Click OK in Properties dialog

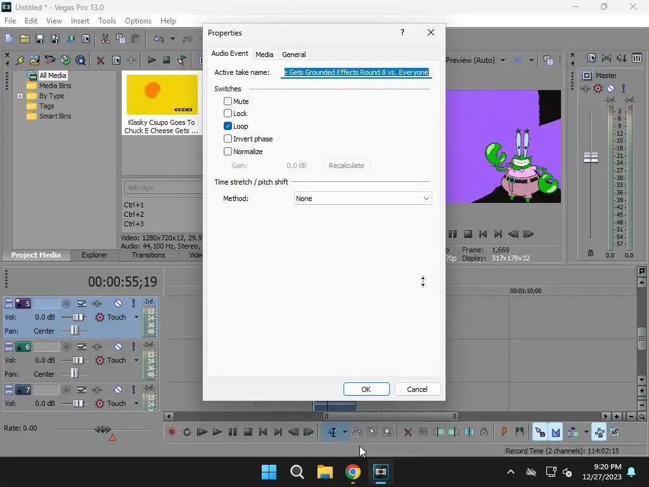point(366,389)
